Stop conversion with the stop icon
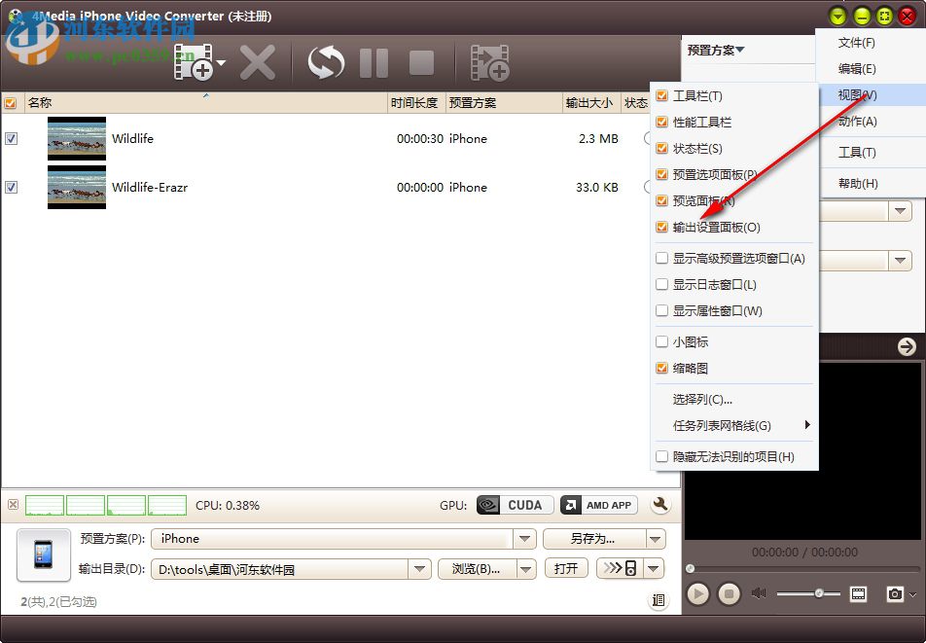 421,61
